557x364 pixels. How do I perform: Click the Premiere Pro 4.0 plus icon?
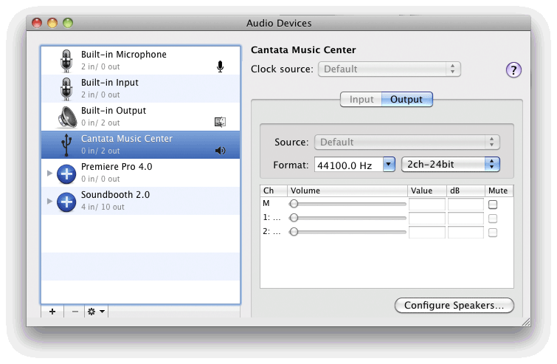[x=67, y=174]
